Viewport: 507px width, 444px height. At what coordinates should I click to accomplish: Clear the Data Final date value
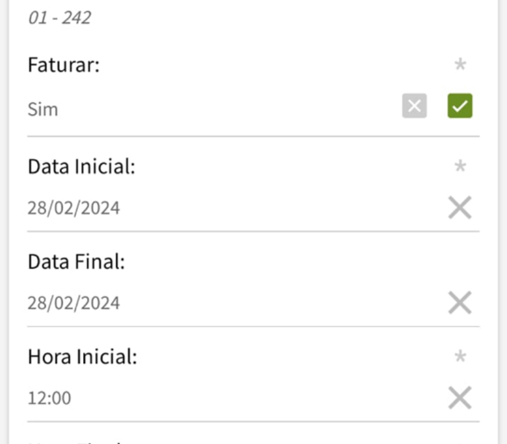click(459, 302)
